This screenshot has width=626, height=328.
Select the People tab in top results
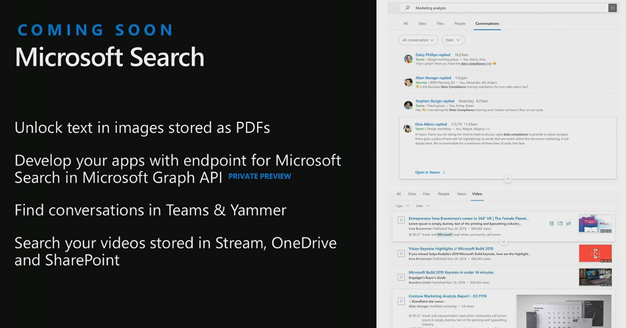[x=460, y=24]
